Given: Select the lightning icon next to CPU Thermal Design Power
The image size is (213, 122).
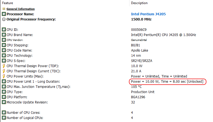Looking at the screenshot, I should 4,66.
